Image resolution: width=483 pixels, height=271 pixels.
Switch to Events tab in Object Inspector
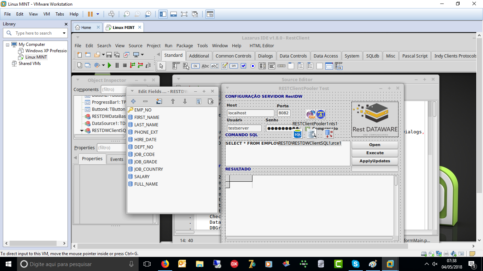[x=116, y=159]
